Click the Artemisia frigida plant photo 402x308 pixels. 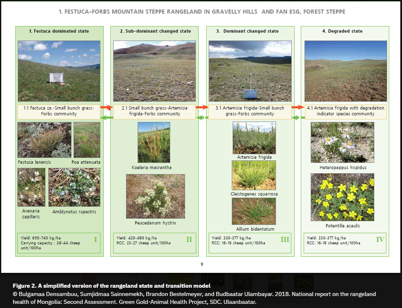(254, 138)
